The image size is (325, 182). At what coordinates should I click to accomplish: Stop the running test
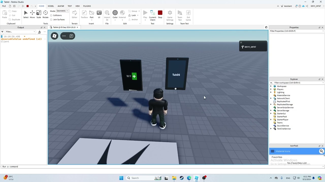tap(160, 14)
